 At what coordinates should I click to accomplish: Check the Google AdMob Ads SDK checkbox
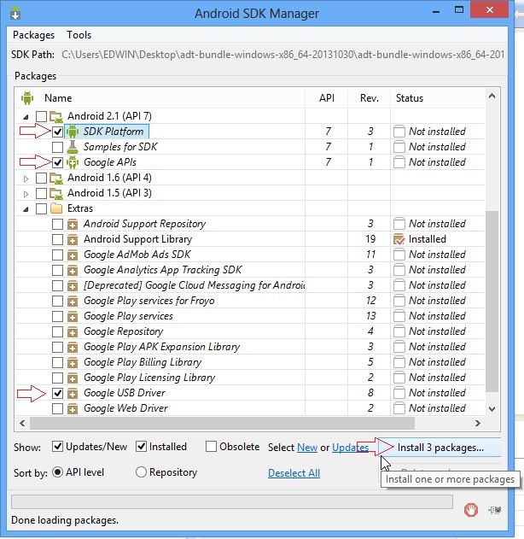coord(57,255)
